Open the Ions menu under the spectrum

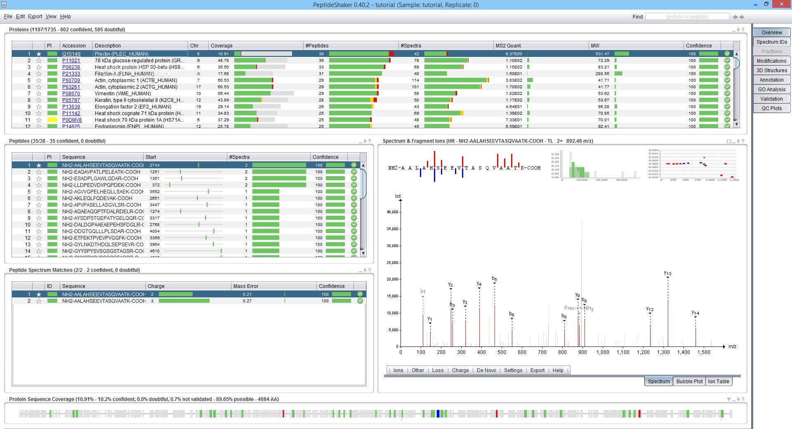(398, 370)
